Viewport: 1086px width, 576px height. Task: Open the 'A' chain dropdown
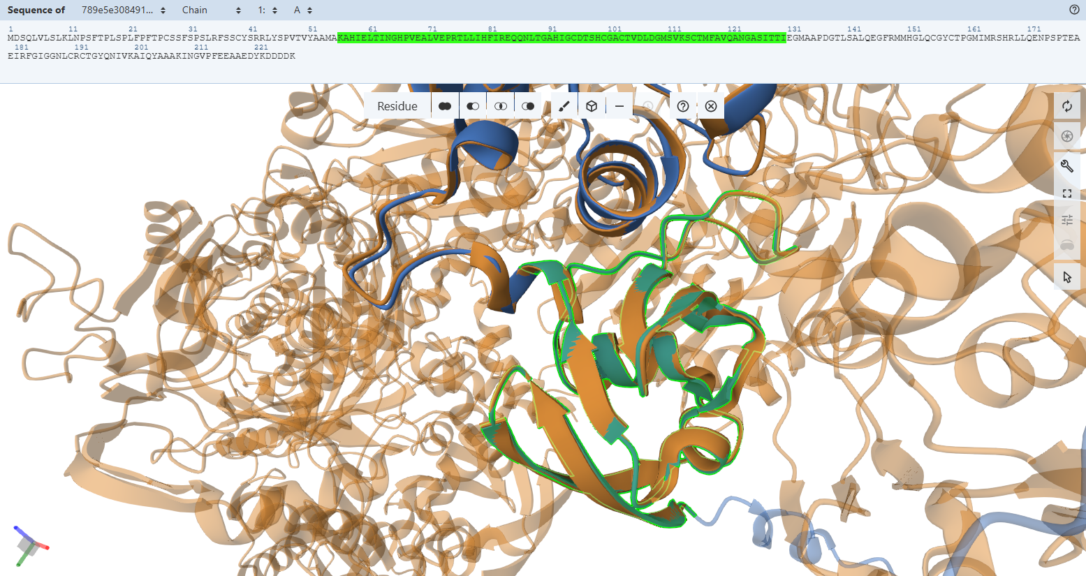point(302,10)
